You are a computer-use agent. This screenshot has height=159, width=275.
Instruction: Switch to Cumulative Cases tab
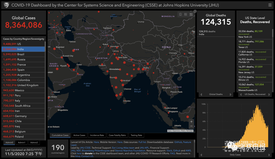60,135
